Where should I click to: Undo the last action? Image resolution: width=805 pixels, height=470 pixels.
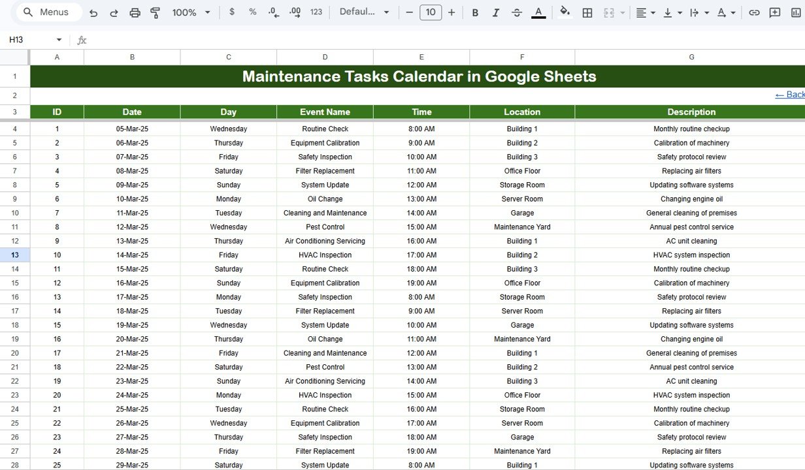(x=93, y=12)
